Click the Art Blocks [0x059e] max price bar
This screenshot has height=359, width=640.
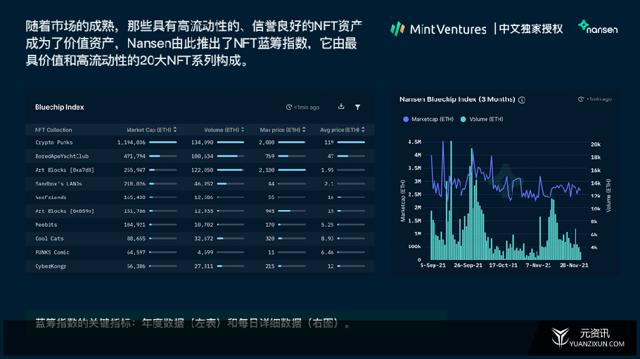point(291,211)
